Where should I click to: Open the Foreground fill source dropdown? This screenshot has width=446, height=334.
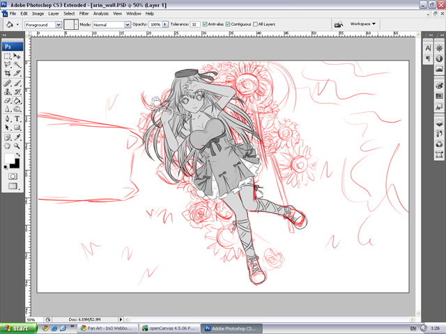(43, 25)
